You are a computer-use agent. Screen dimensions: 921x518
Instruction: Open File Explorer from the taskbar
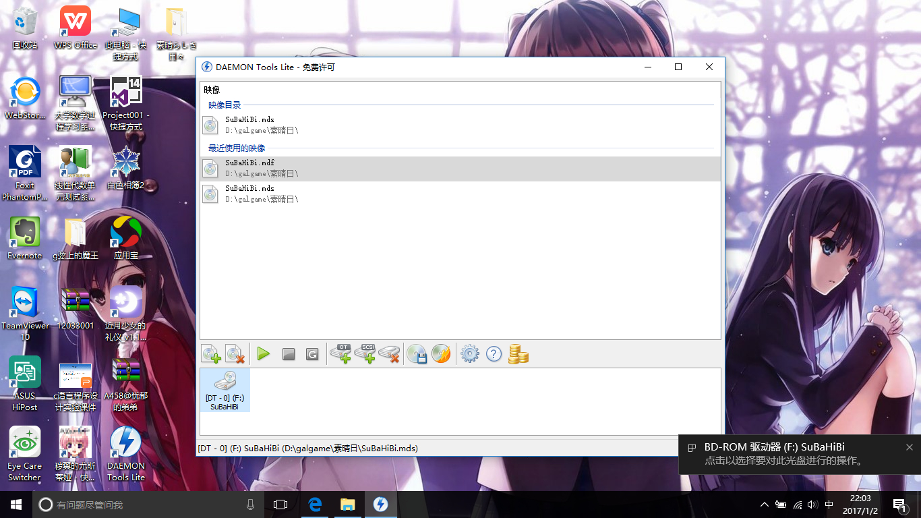point(348,505)
